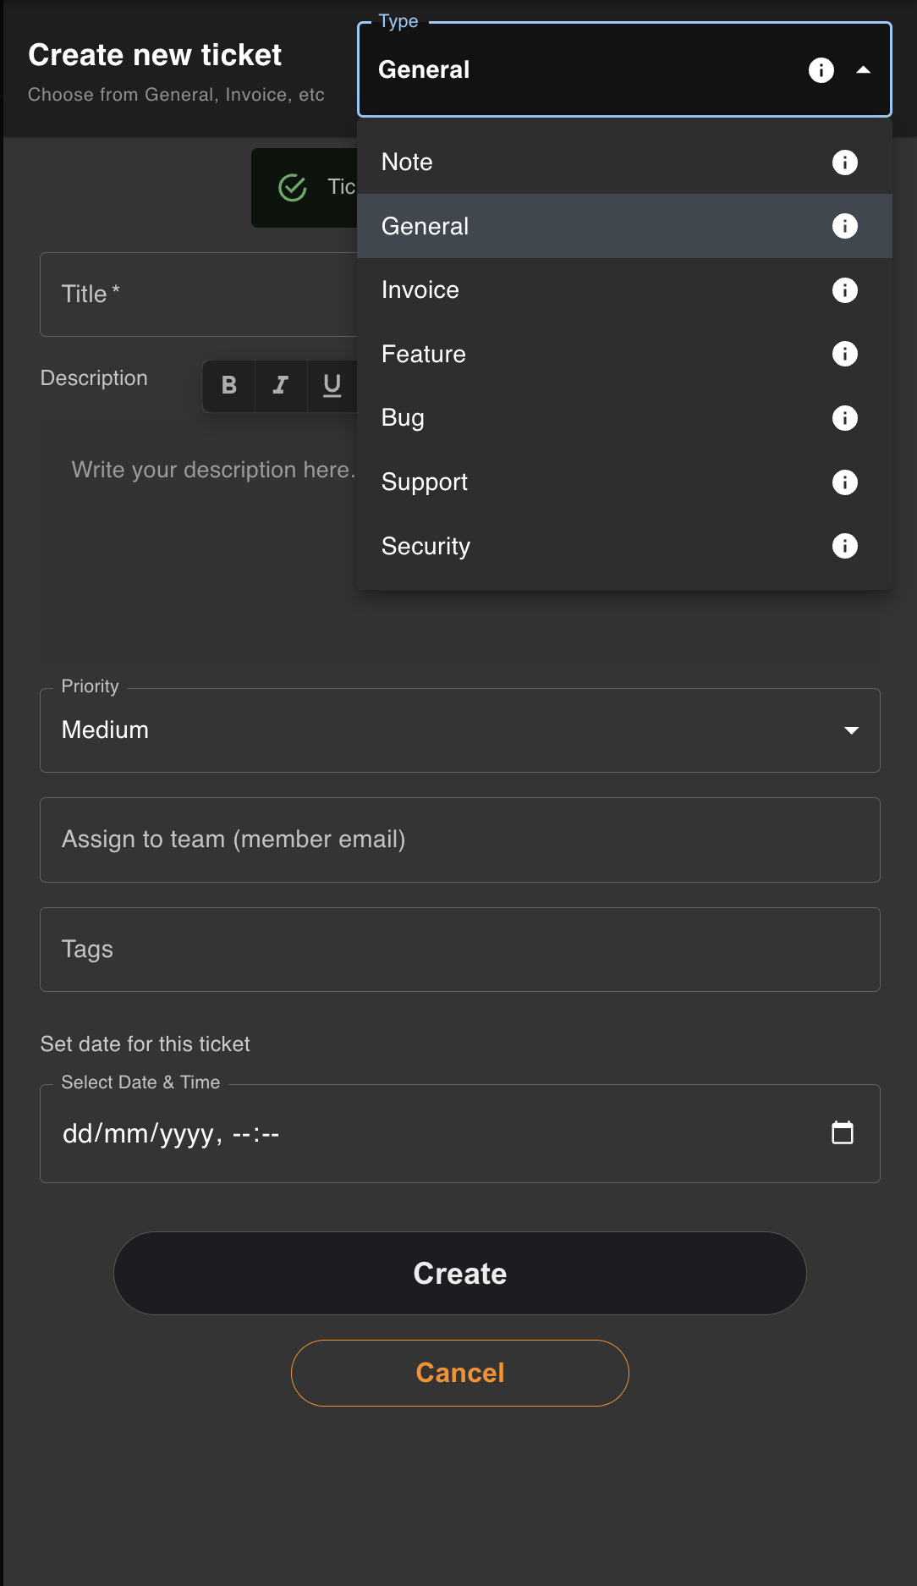917x1586 pixels.
Task: Click into the Tags input field
Action: (460, 950)
